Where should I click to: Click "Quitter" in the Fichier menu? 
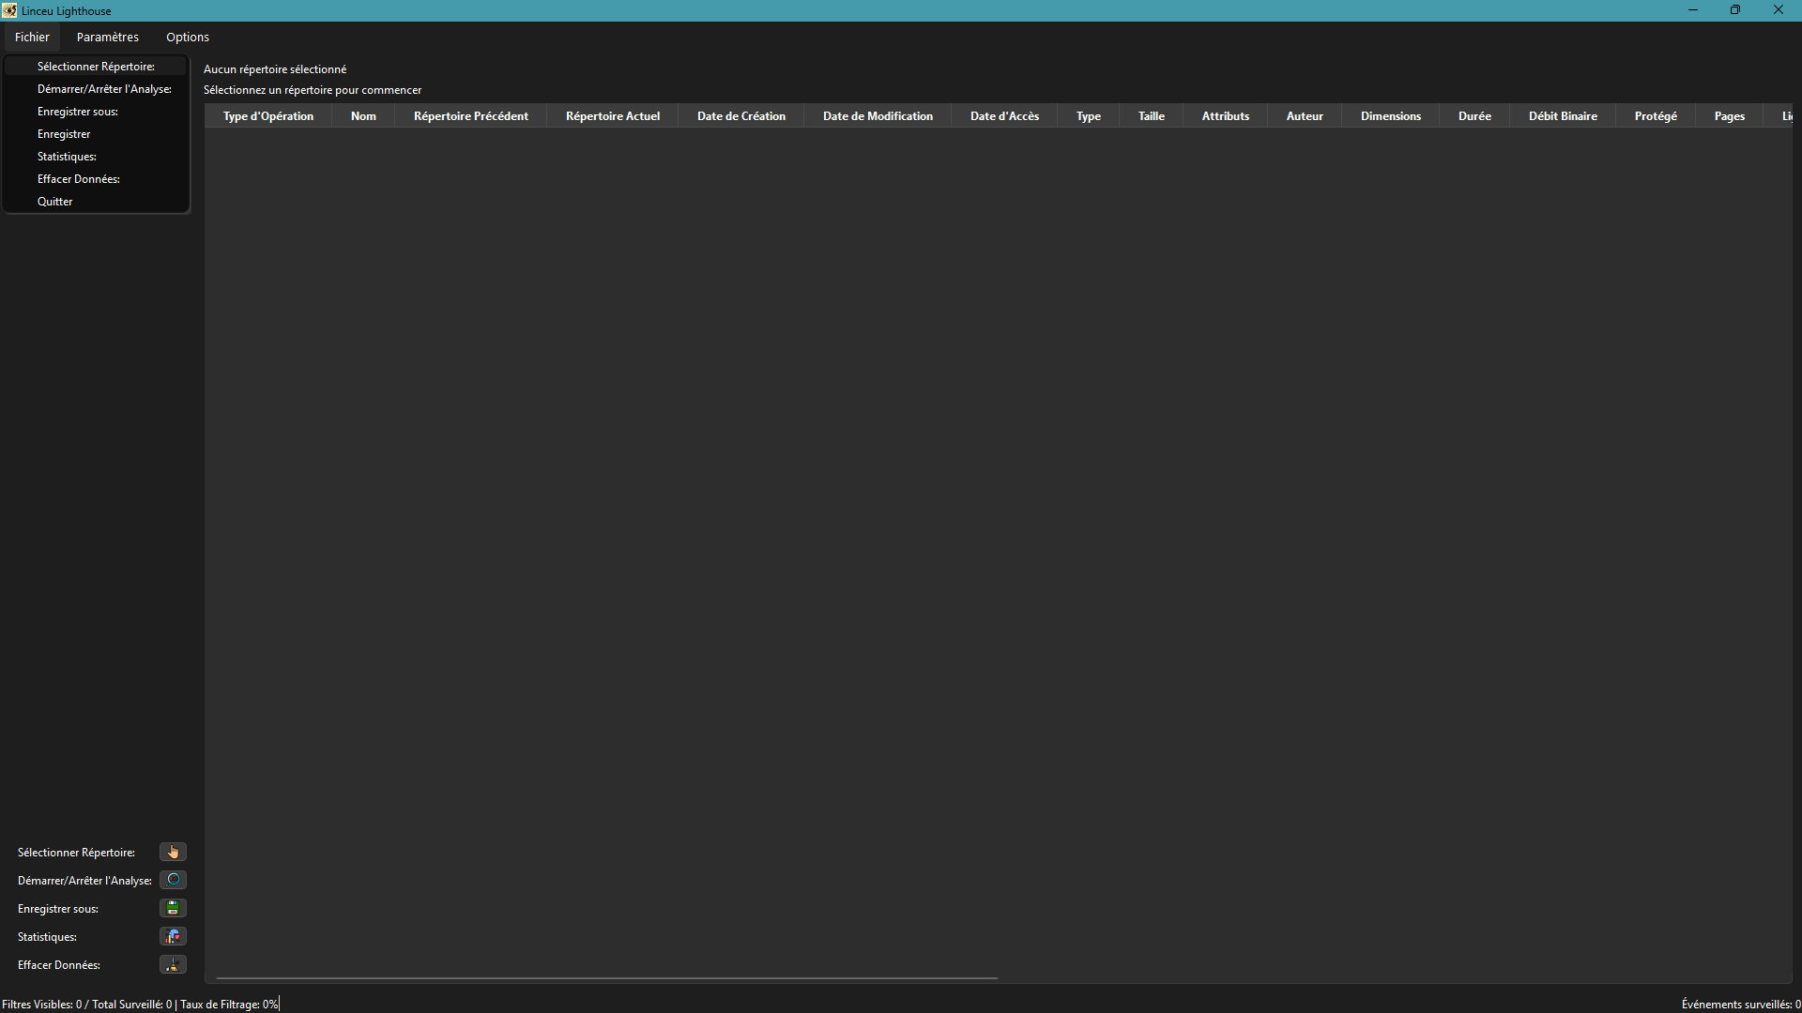click(55, 202)
